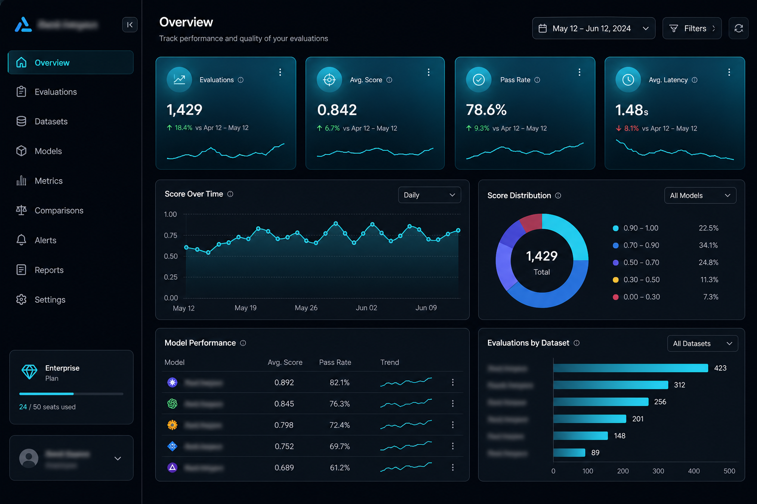757x504 pixels.
Task: Click the donut chart center total 1,429
Action: [x=542, y=256]
